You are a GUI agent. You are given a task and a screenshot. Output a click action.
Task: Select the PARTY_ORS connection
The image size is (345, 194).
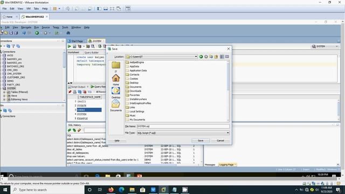coord(13,85)
